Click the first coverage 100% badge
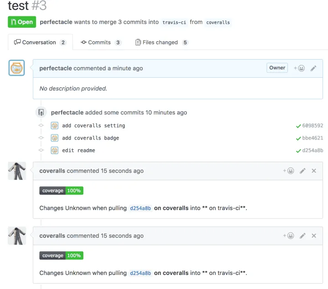Viewport: 328px width, 289px height. (61, 190)
